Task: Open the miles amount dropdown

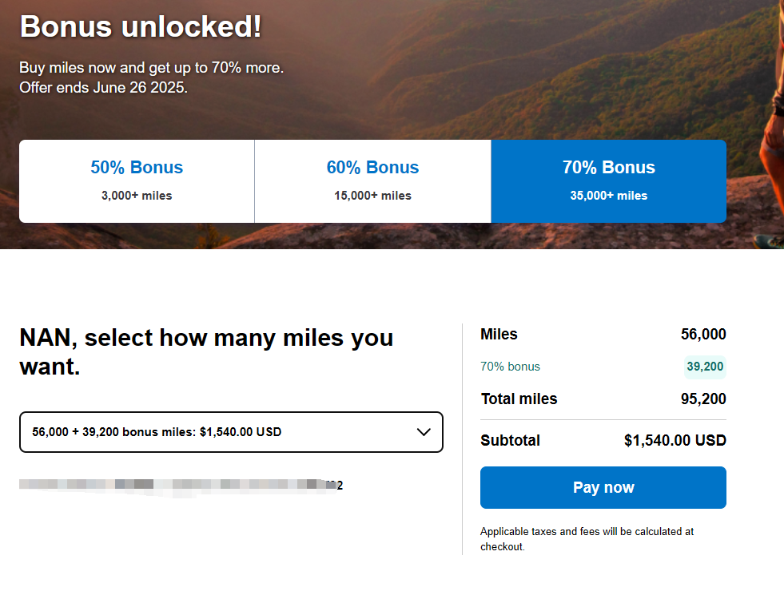Action: [x=231, y=432]
